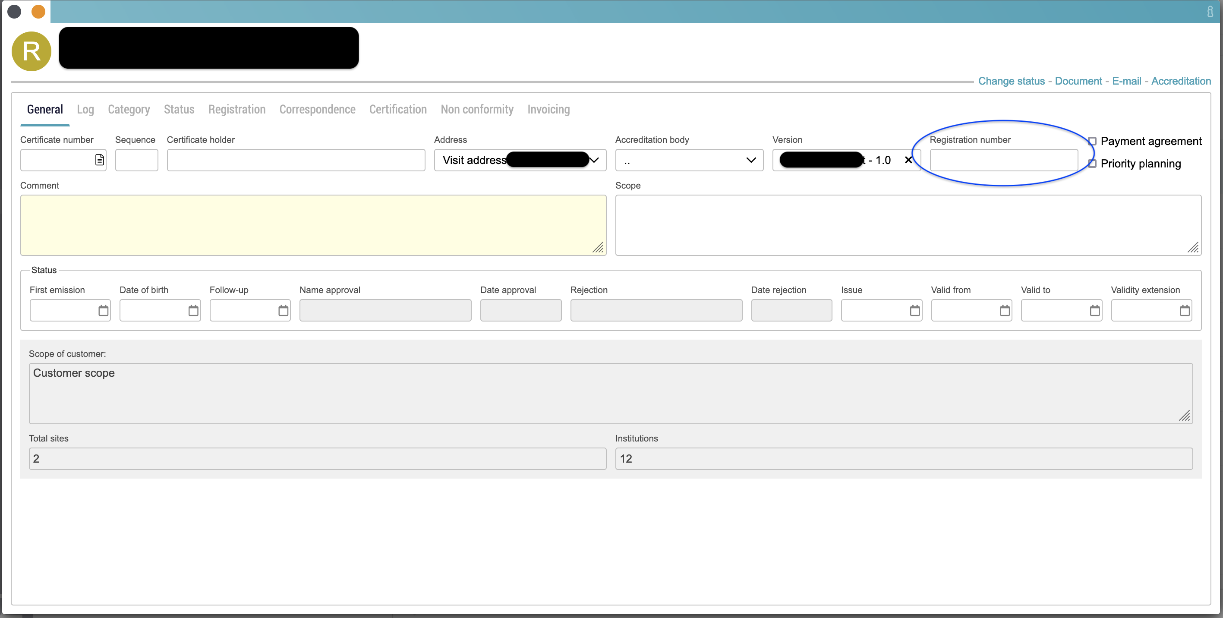1223x618 pixels.
Task: Click the yellow Comment text area
Action: [313, 225]
